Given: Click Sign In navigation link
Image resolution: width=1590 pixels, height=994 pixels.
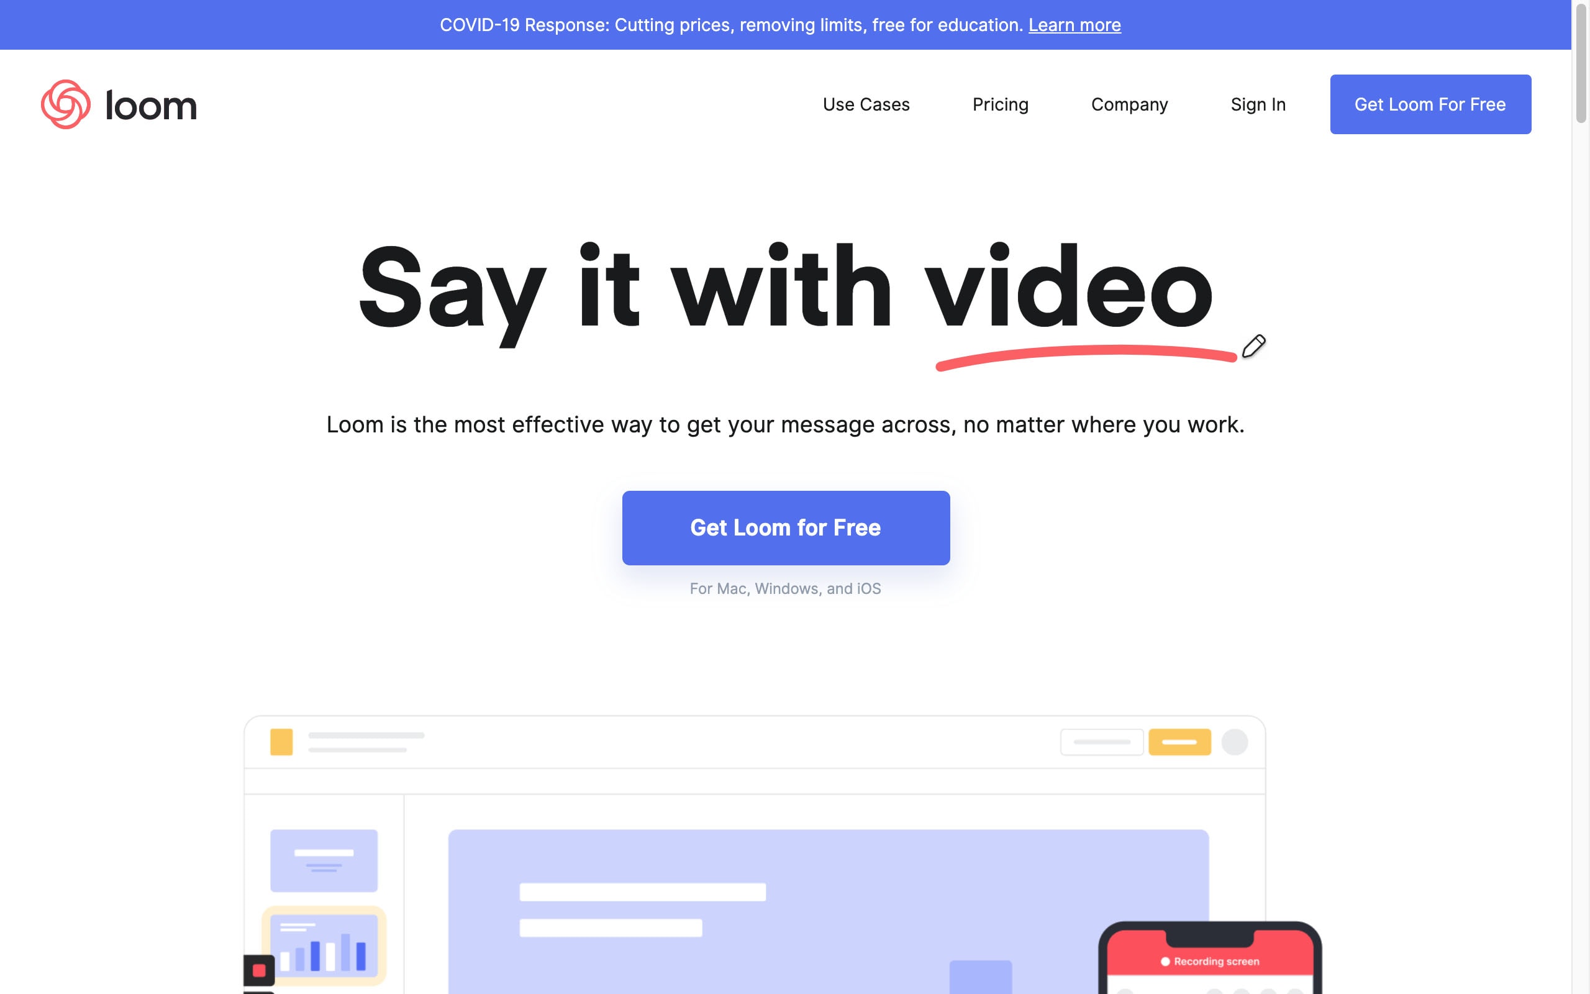Looking at the screenshot, I should pyautogui.click(x=1258, y=103).
